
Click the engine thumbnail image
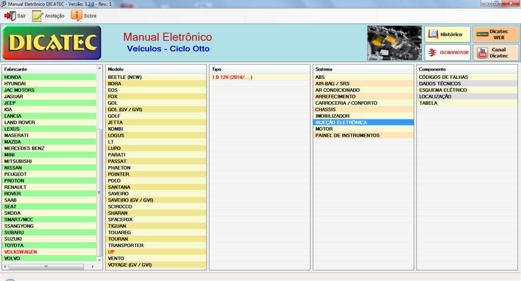click(394, 43)
